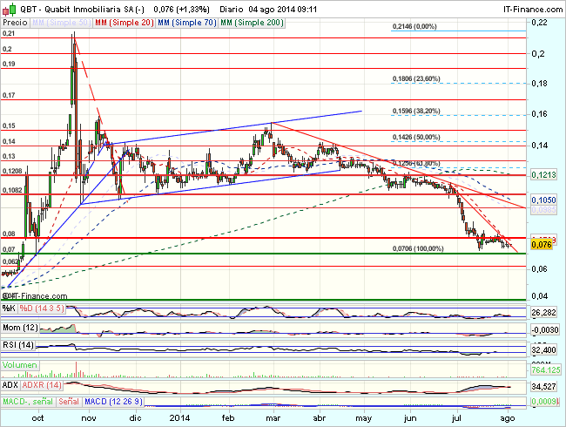
Task: Click the jul label on time axis
Action: tap(456, 418)
